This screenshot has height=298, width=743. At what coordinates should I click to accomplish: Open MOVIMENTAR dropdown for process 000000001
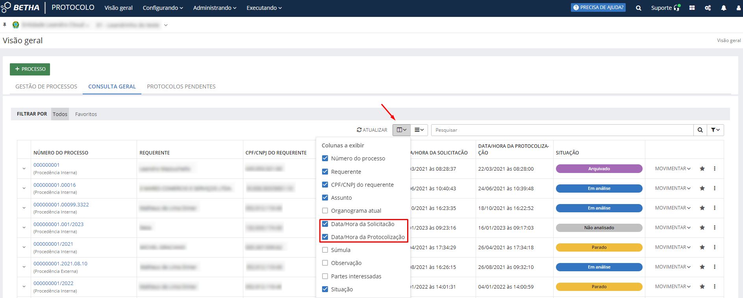pyautogui.click(x=673, y=169)
